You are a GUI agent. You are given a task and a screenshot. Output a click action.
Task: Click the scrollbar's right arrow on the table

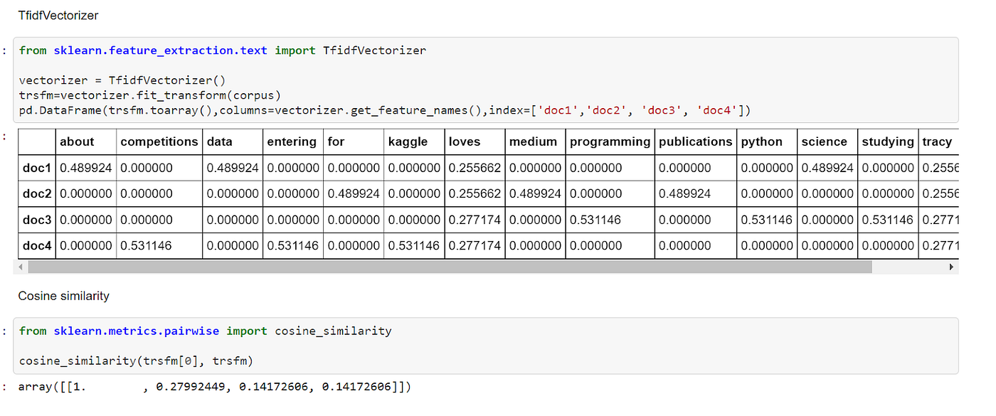click(951, 267)
